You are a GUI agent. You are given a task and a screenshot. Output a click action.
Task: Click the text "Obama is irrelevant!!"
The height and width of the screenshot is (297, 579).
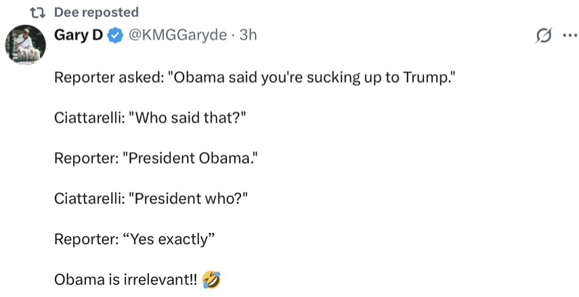tap(126, 279)
